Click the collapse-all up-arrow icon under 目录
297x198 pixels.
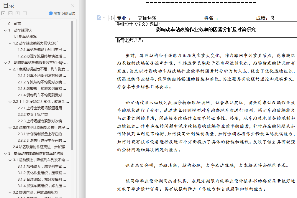tap(10, 13)
